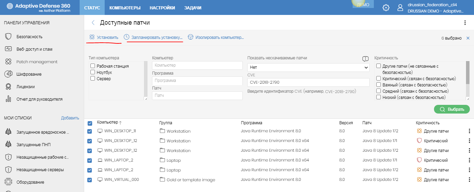This screenshot has width=474, height=192.
Task: Open row menu for WIN_DESKTOP_11
Action: (469, 131)
